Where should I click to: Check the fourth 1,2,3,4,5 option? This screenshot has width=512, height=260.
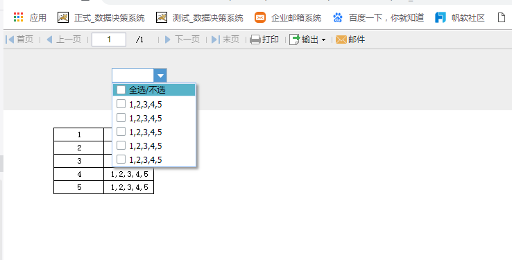[x=121, y=145]
